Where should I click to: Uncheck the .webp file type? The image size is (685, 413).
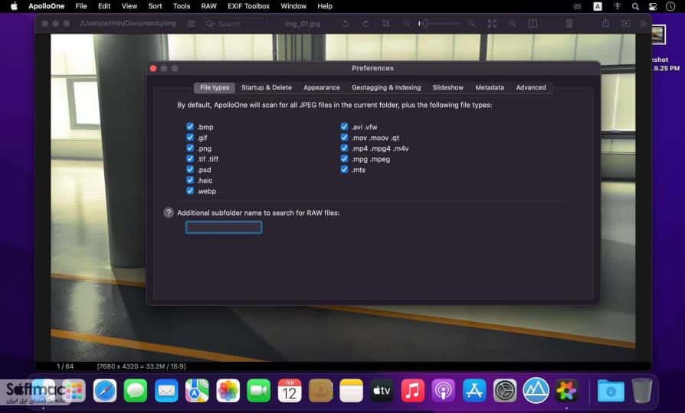[x=189, y=190]
